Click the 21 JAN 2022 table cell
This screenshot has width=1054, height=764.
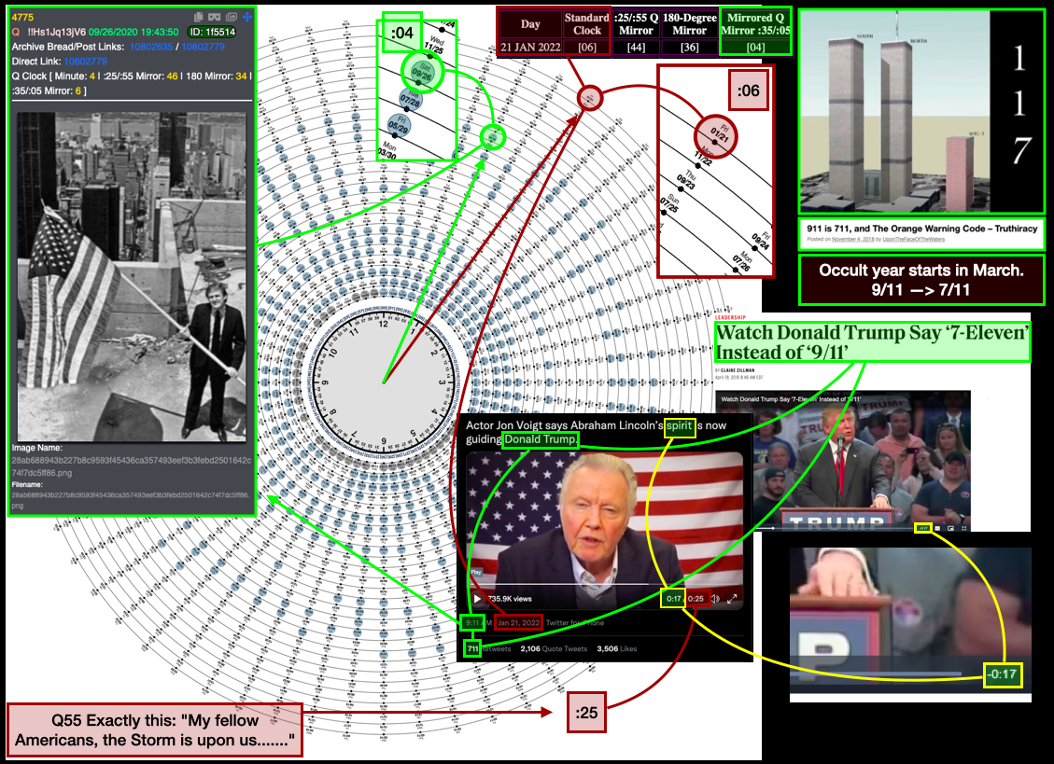tap(530, 47)
